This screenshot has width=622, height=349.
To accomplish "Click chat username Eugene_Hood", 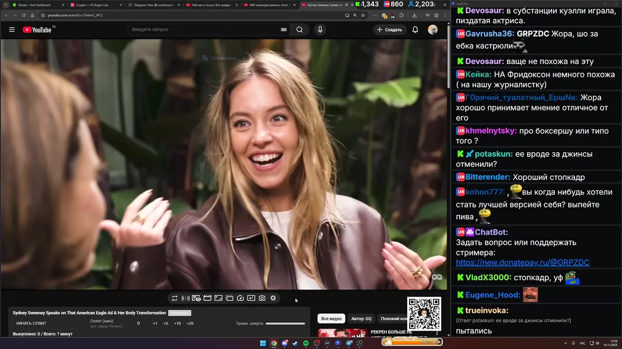I will [492, 295].
